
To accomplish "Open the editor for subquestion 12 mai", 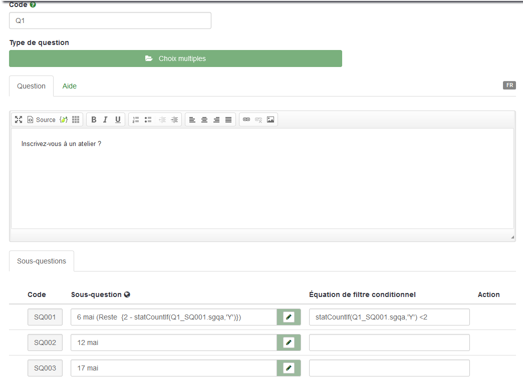I will pos(289,342).
